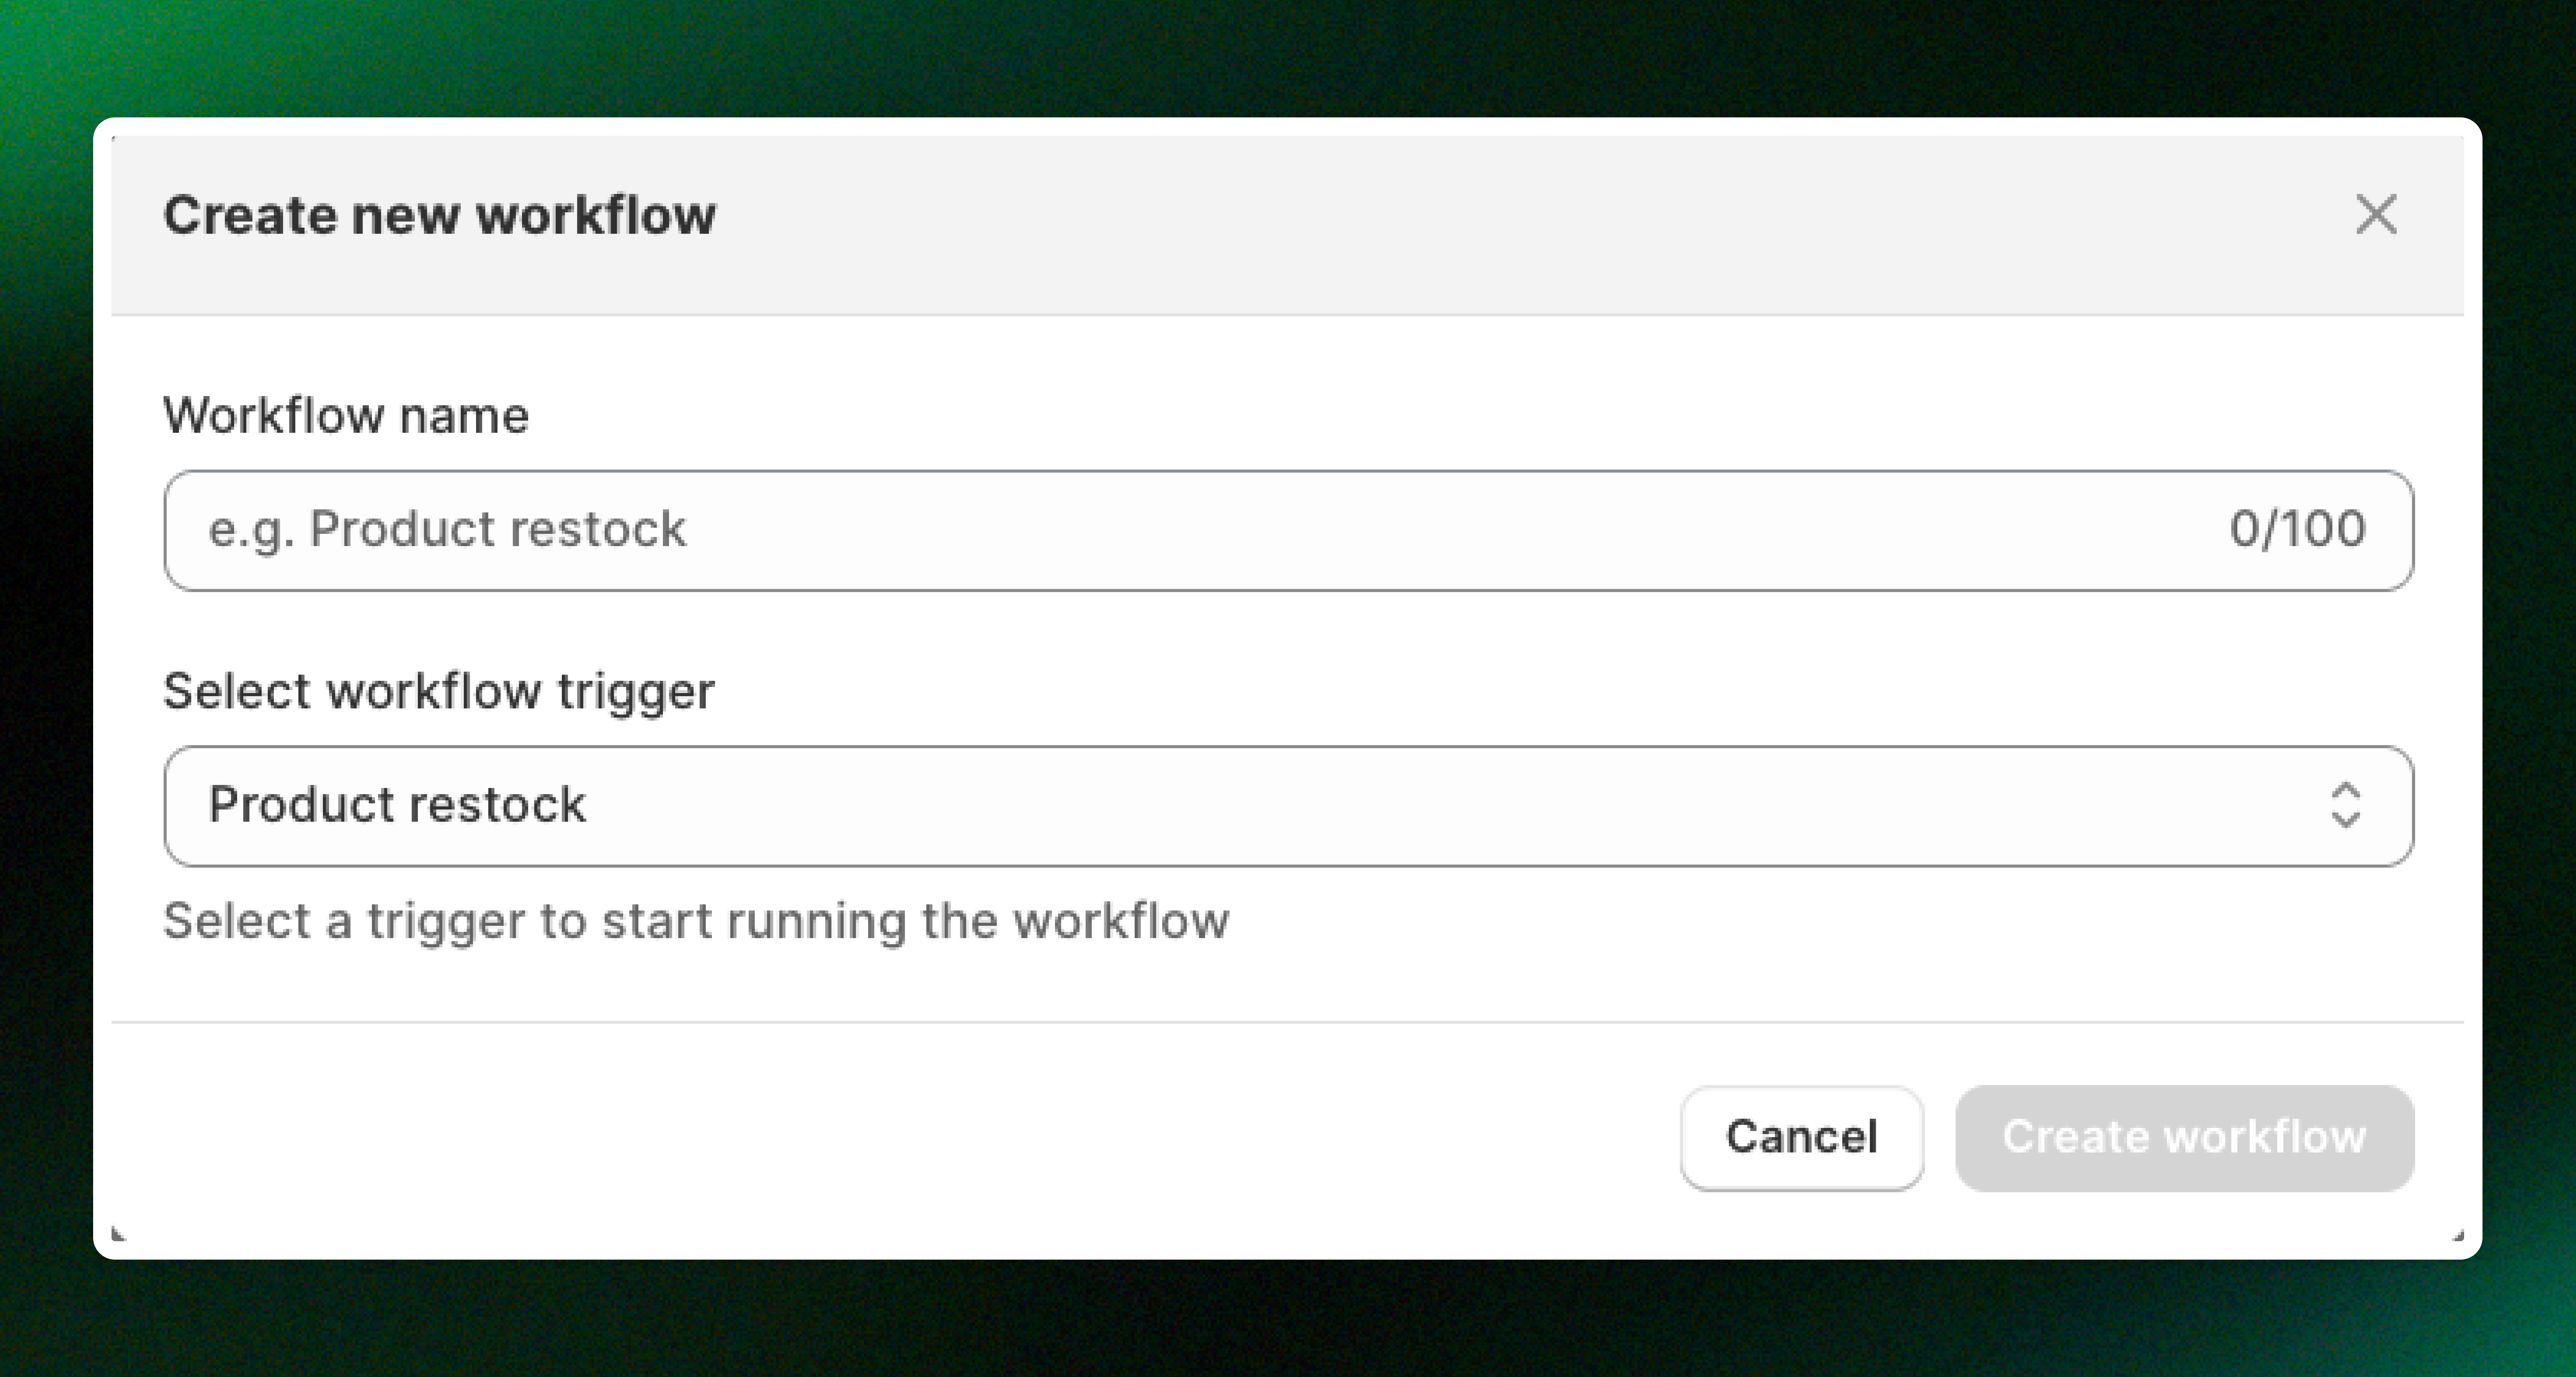This screenshot has height=1377, width=2576.
Task: Close the Create new workflow dialog
Action: (2376, 215)
